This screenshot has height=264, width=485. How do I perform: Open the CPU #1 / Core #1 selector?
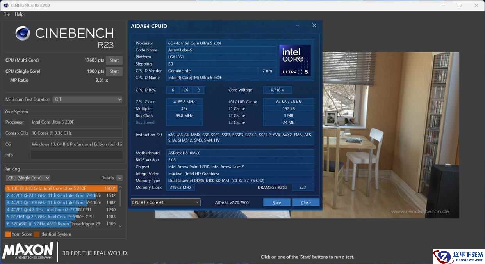[165, 202]
